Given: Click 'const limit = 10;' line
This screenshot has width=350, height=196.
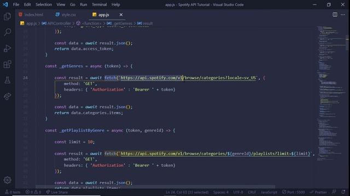Looking at the screenshot, I should point(74,142).
